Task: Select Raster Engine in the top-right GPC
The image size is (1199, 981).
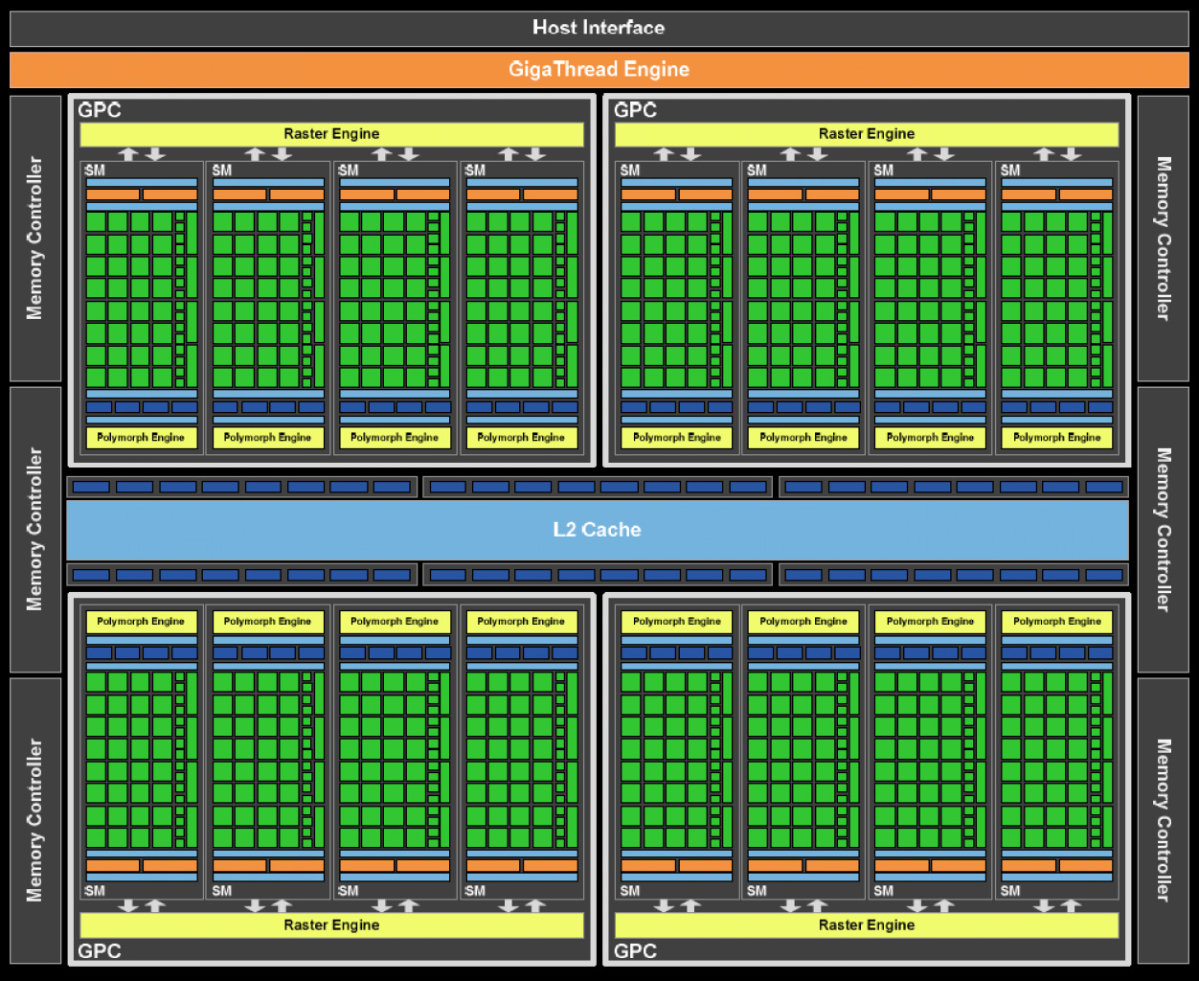Action: pos(867,134)
